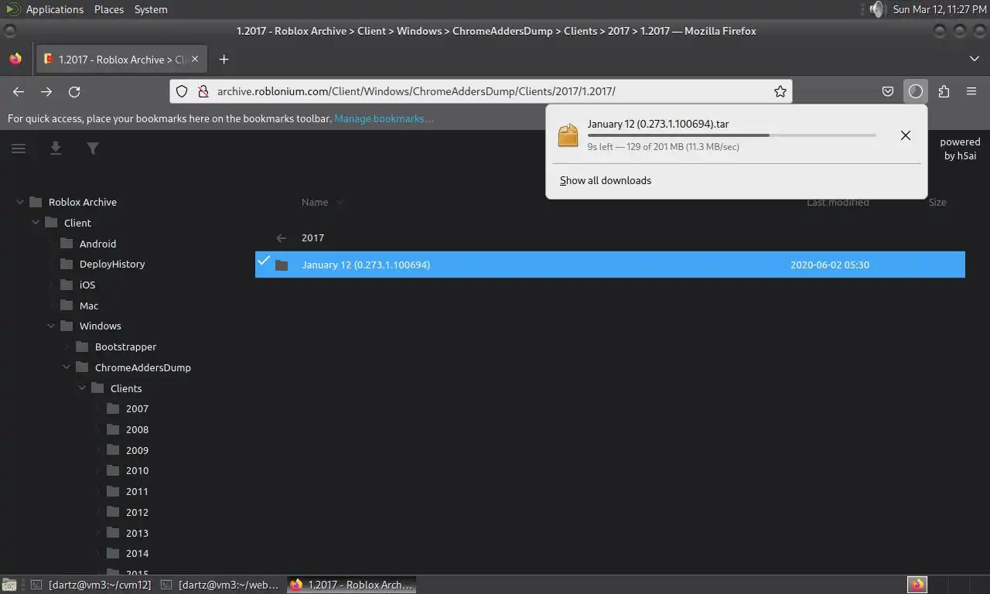The image size is (990, 594).
Task: Sort by the Size column header
Action: pyautogui.click(x=937, y=202)
